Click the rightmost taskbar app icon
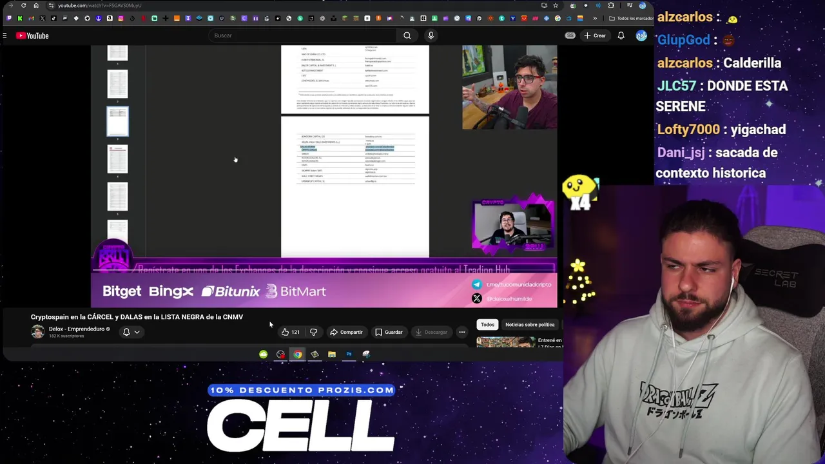 coord(366,354)
